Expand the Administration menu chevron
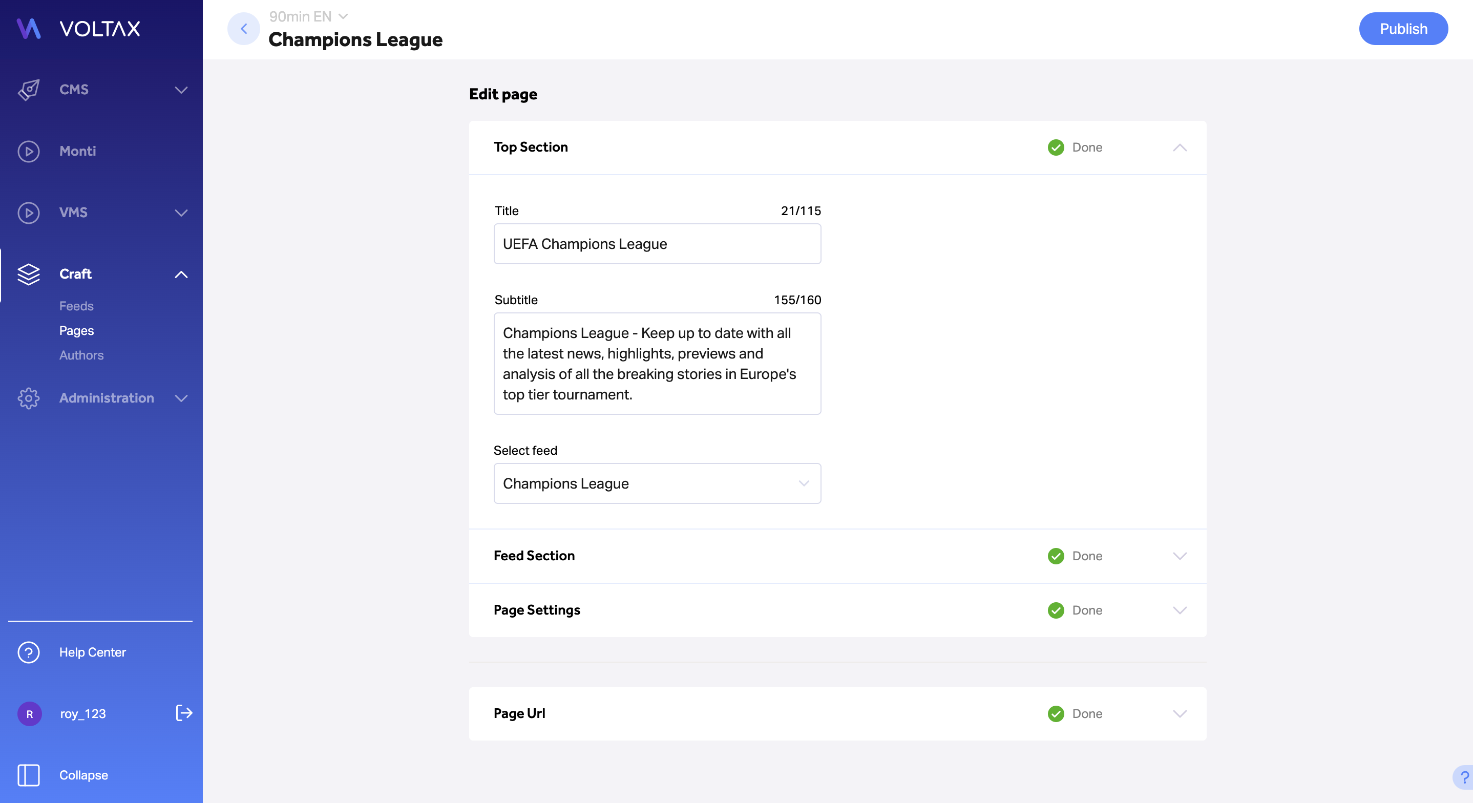 [181, 398]
